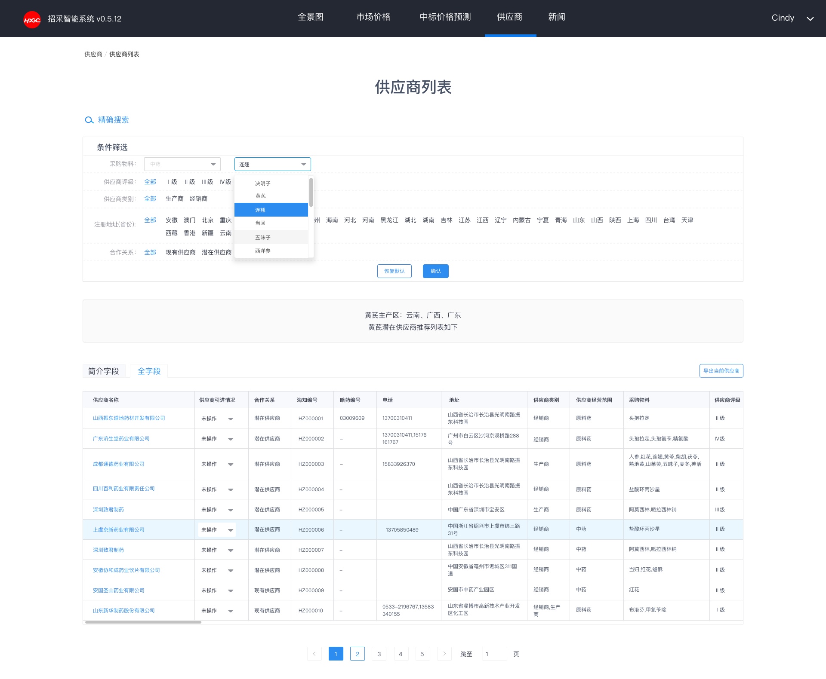
Task: Click the 导出当前供应商 export button
Action: (721, 371)
